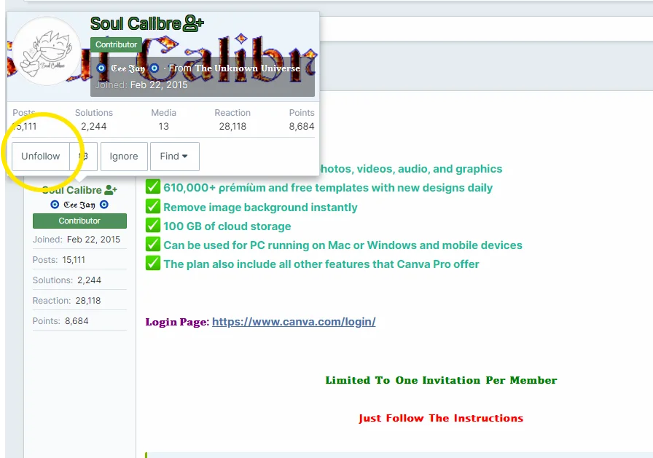Image resolution: width=653 pixels, height=458 pixels.
Task: Click plan also include Canva Pro features line
Action: tap(321, 264)
